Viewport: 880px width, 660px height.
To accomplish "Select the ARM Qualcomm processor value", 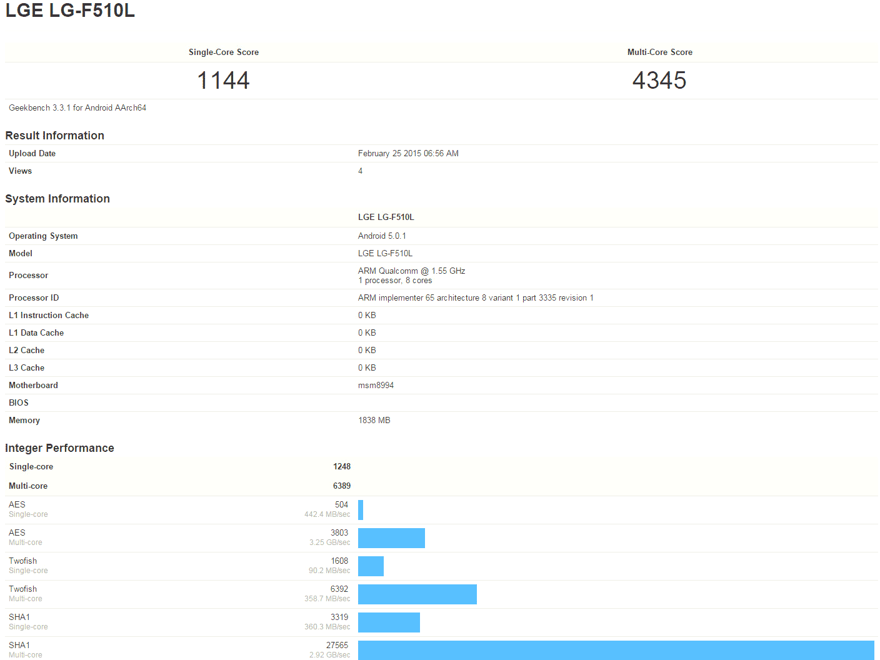I will click(x=411, y=275).
